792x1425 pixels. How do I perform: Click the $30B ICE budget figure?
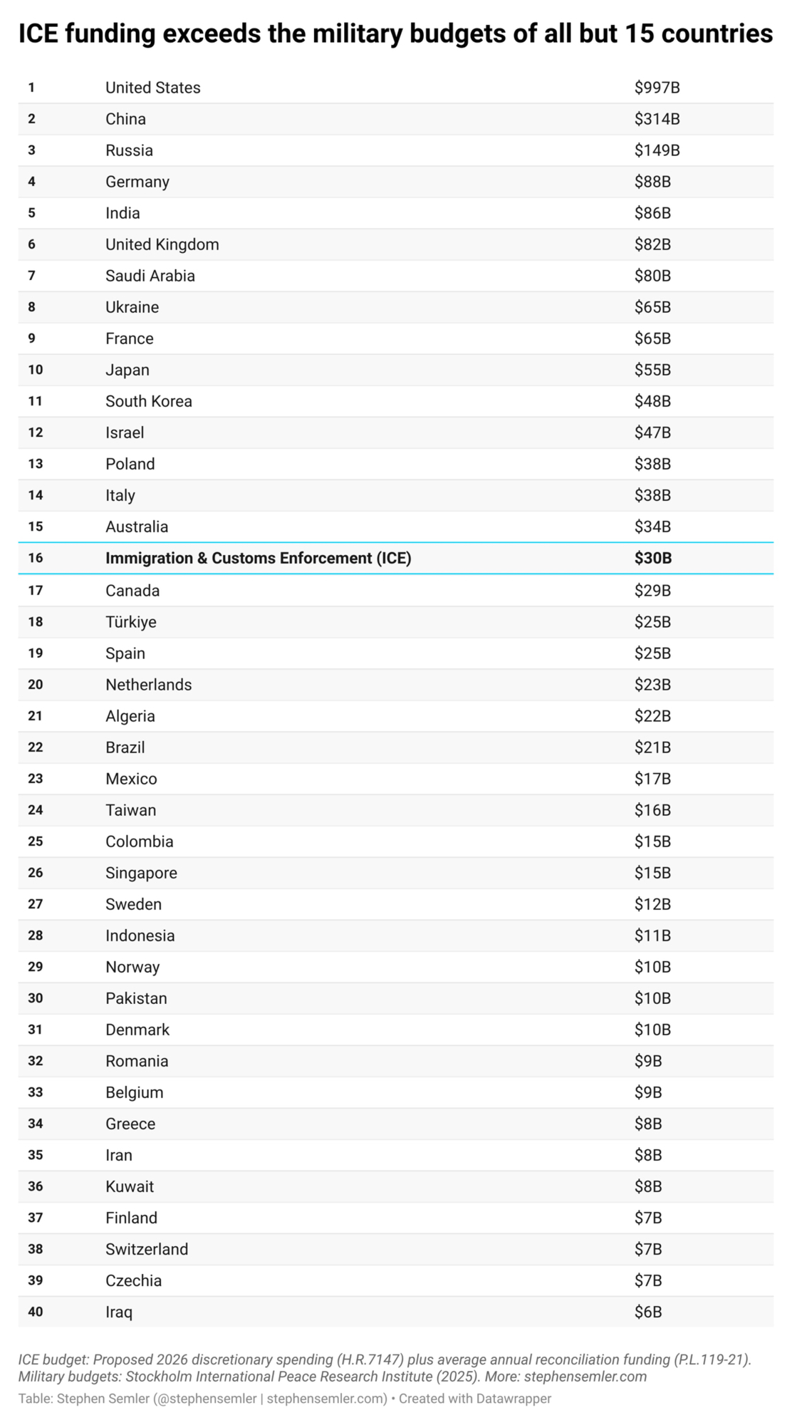click(x=653, y=558)
